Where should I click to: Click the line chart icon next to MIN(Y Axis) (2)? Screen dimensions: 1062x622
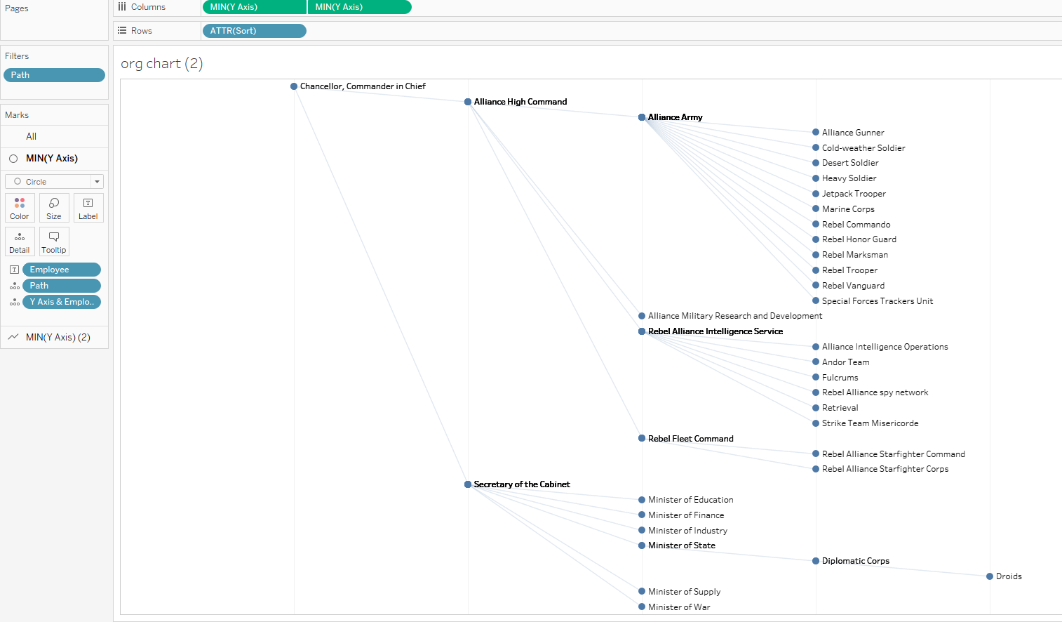click(14, 337)
